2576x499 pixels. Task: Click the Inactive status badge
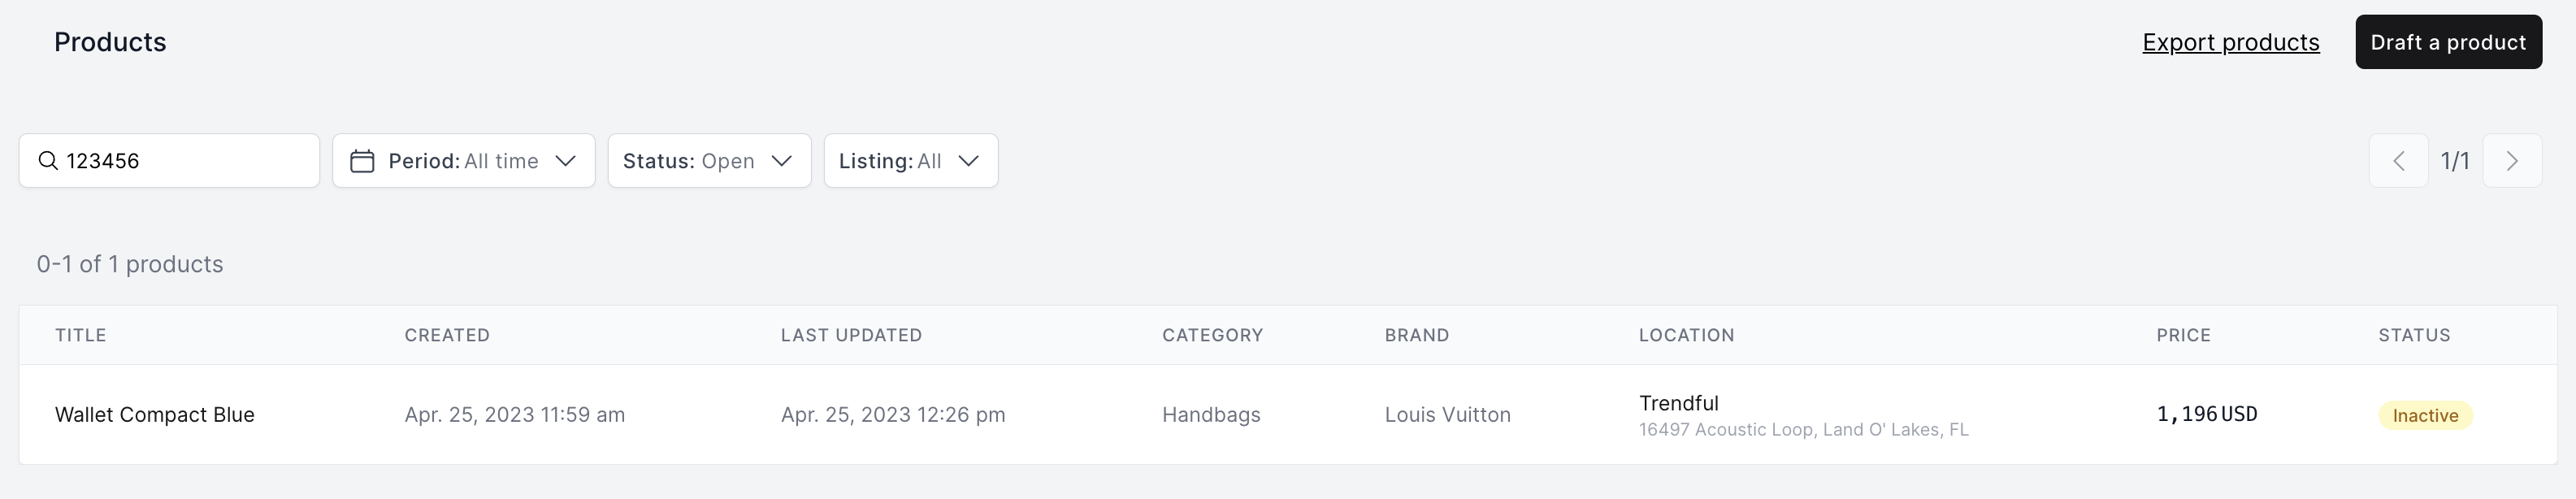2425,415
